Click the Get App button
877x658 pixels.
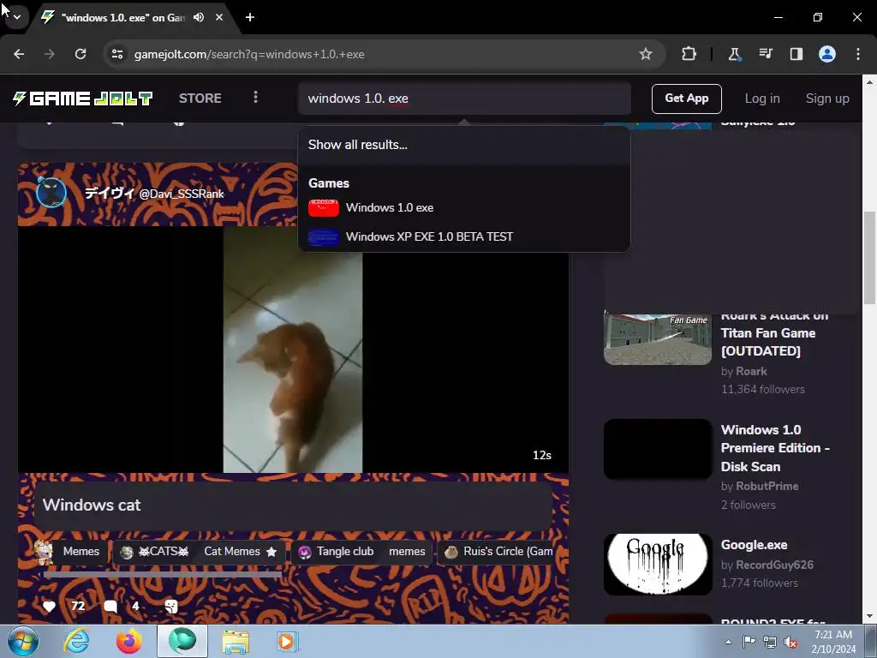(x=686, y=99)
